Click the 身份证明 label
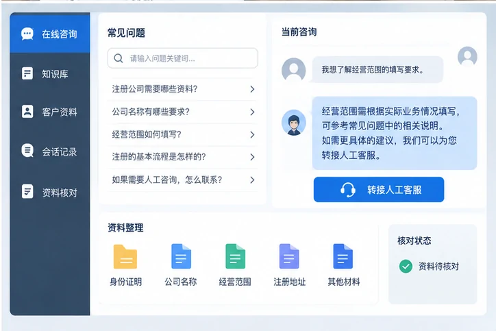 coord(125,282)
